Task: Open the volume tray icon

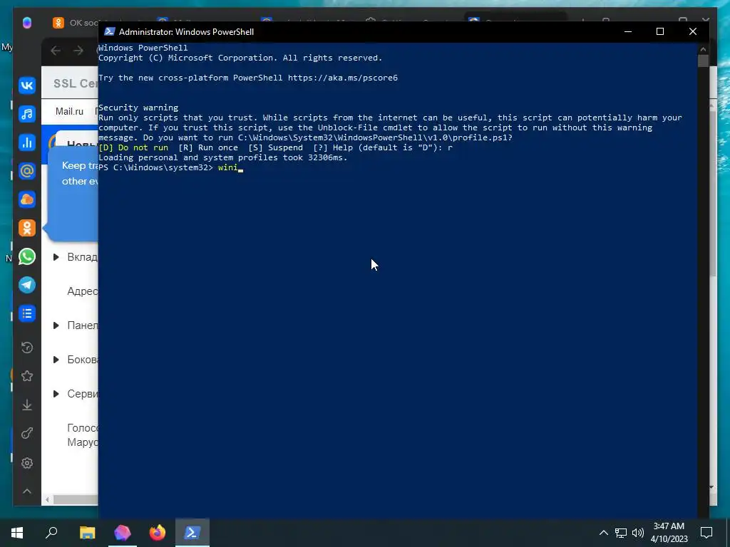Action: coord(638,533)
